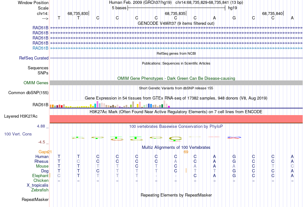Open Short Genetic Variants from dbSNP release 155 title
This screenshot has width=303, height=207.
tap(176, 88)
